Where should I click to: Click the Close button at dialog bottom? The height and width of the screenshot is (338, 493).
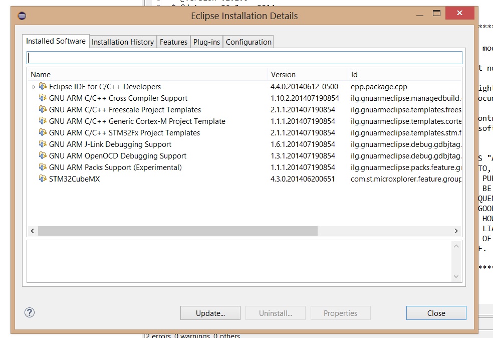436,313
